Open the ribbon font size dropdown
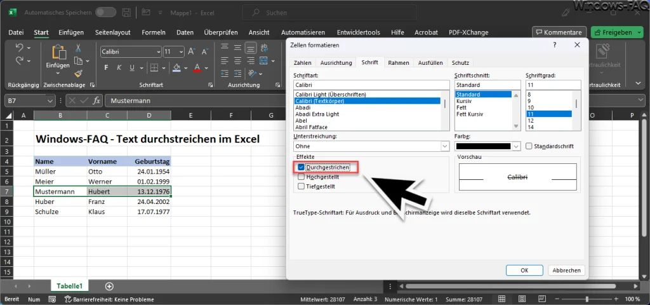Screen dimensions: 650x305 point(181,52)
